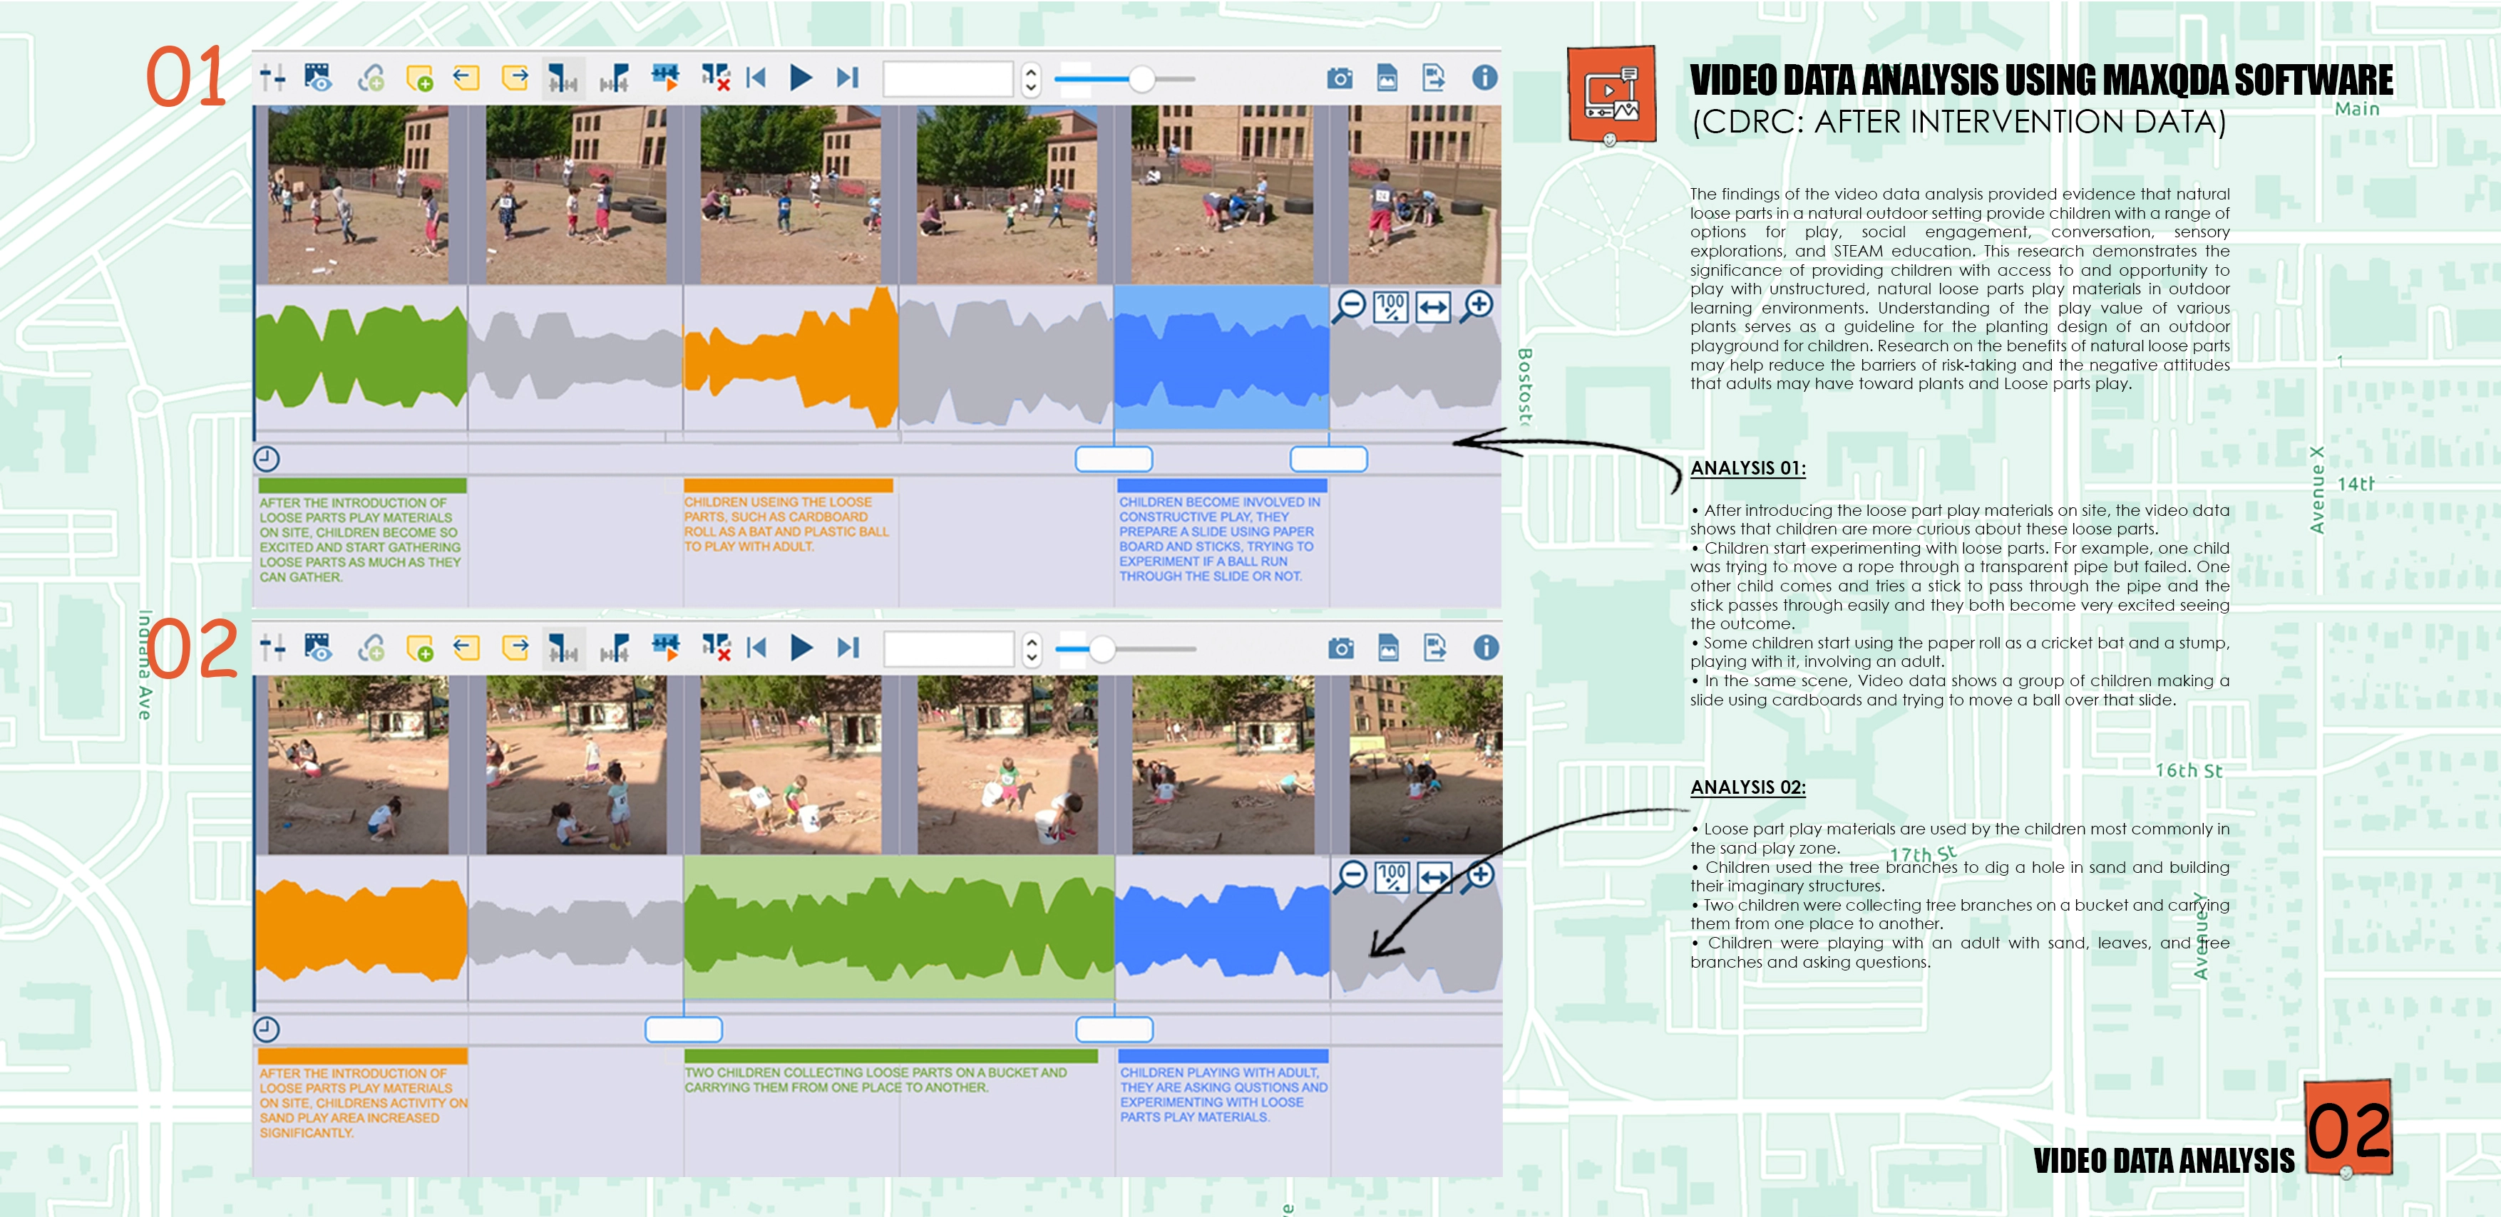Go to next memo icon in panel 01
The image size is (2501, 1217).
pyautogui.click(x=515, y=78)
